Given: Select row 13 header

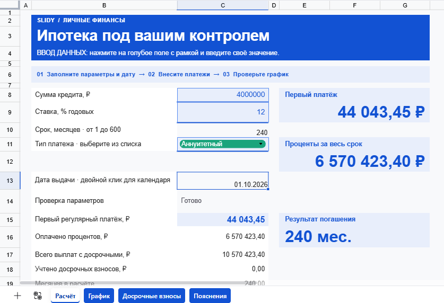Looking at the screenshot, I should [10, 181].
